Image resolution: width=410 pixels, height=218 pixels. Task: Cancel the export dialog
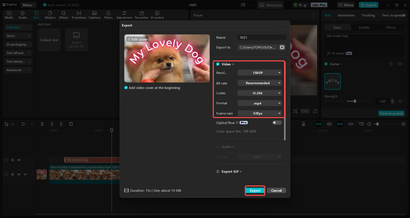click(276, 190)
